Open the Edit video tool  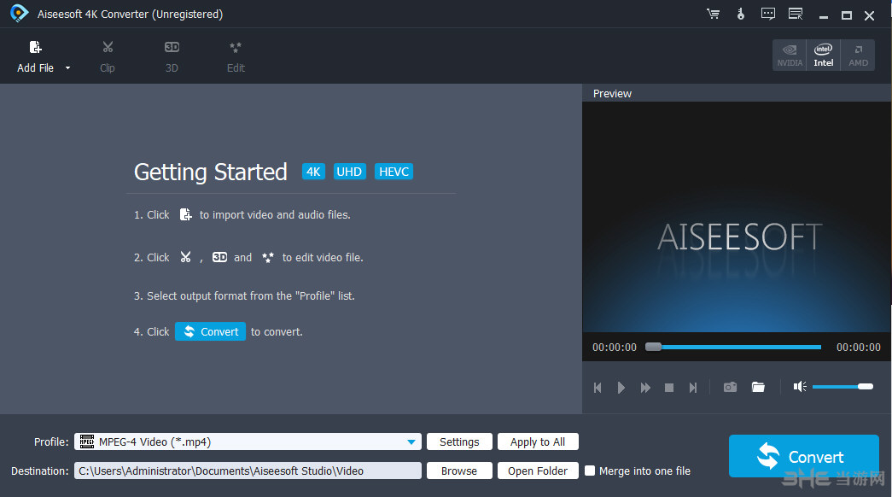coord(236,56)
